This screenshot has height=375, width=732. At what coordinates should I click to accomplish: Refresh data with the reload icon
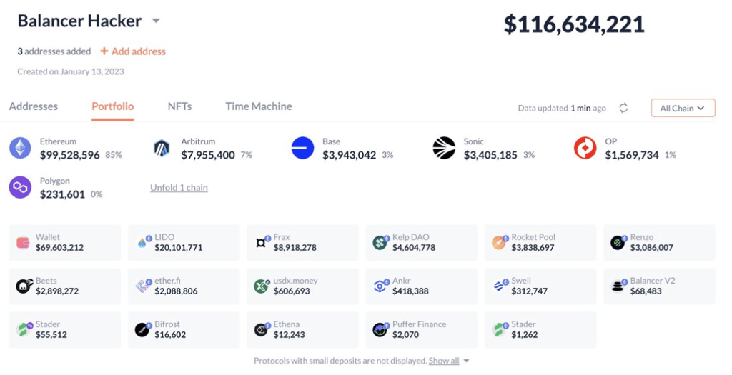(x=623, y=108)
